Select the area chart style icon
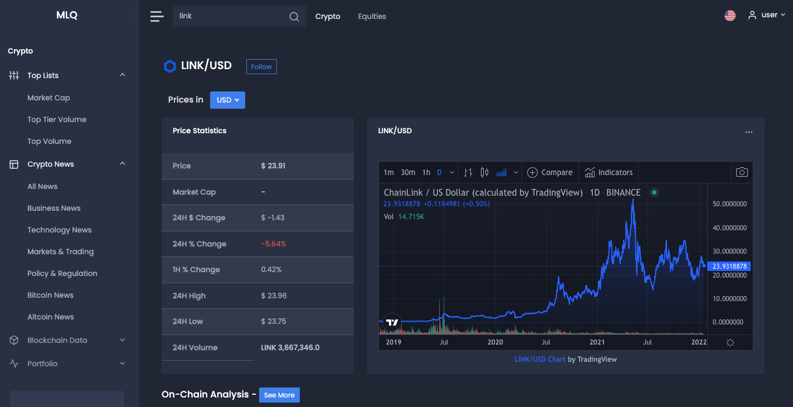 point(501,172)
